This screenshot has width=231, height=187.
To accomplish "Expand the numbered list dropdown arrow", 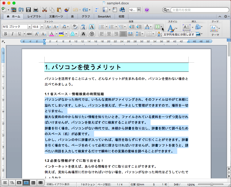I will pyautogui.click(x=116, y=27).
